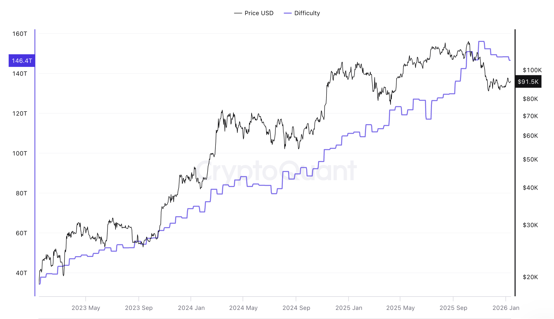Click the 2023 May date label
This screenshot has height=319, width=554.
pyautogui.click(x=86, y=308)
